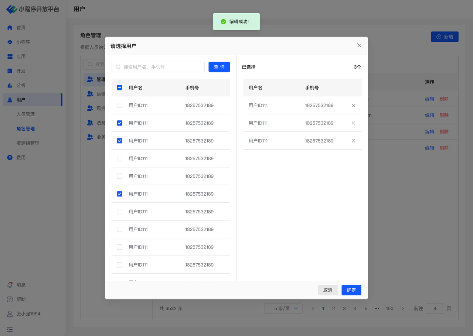Uncheck the second user row checkbox

[x=119, y=123]
